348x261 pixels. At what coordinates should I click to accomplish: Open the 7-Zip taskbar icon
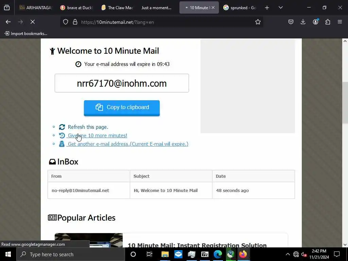tap(205, 254)
